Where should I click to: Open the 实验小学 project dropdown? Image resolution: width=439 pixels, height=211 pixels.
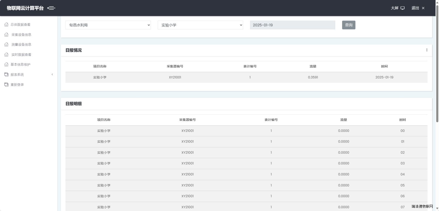click(x=200, y=25)
